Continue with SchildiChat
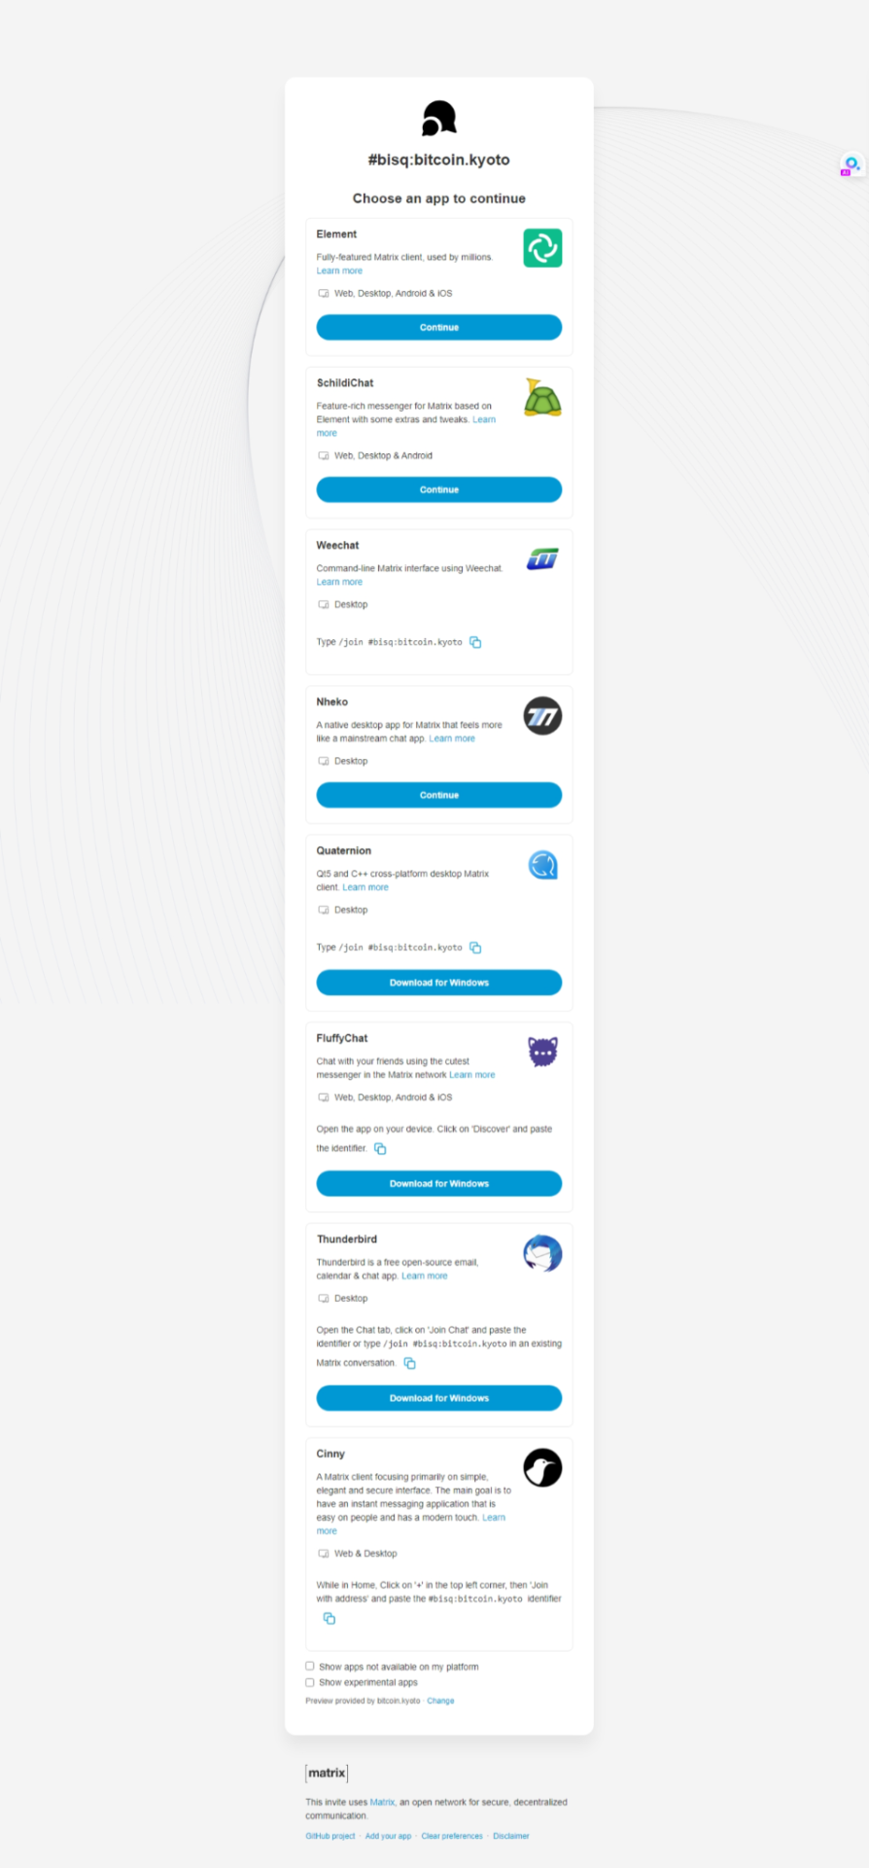This screenshot has width=869, height=1868. (x=439, y=489)
